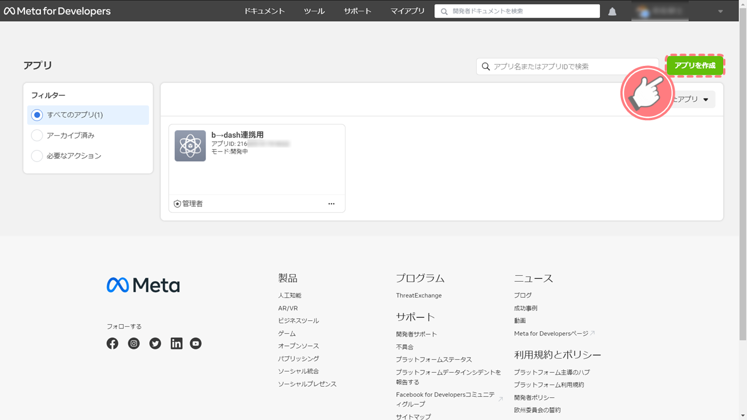The height and width of the screenshot is (420, 747).
Task: Open 成功事例 link
Action: point(526,308)
